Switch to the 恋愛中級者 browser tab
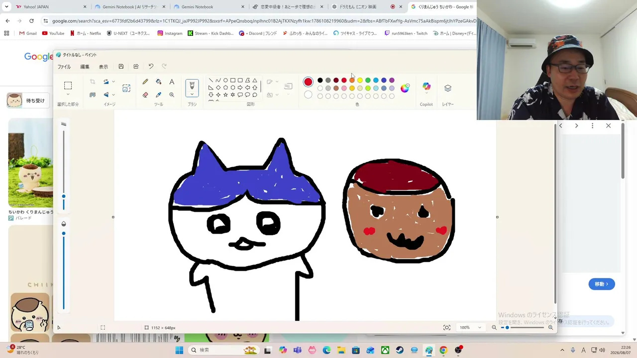 (x=288, y=7)
